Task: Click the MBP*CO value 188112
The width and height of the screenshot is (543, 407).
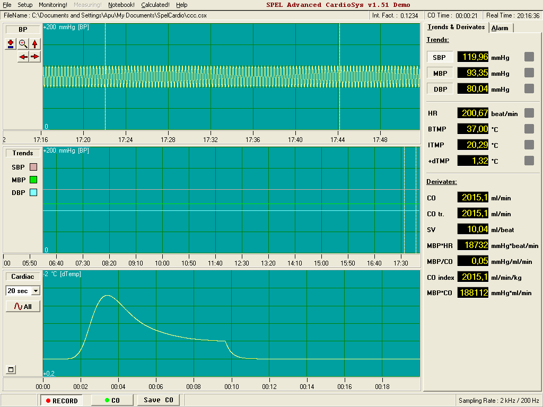Action: (x=472, y=293)
